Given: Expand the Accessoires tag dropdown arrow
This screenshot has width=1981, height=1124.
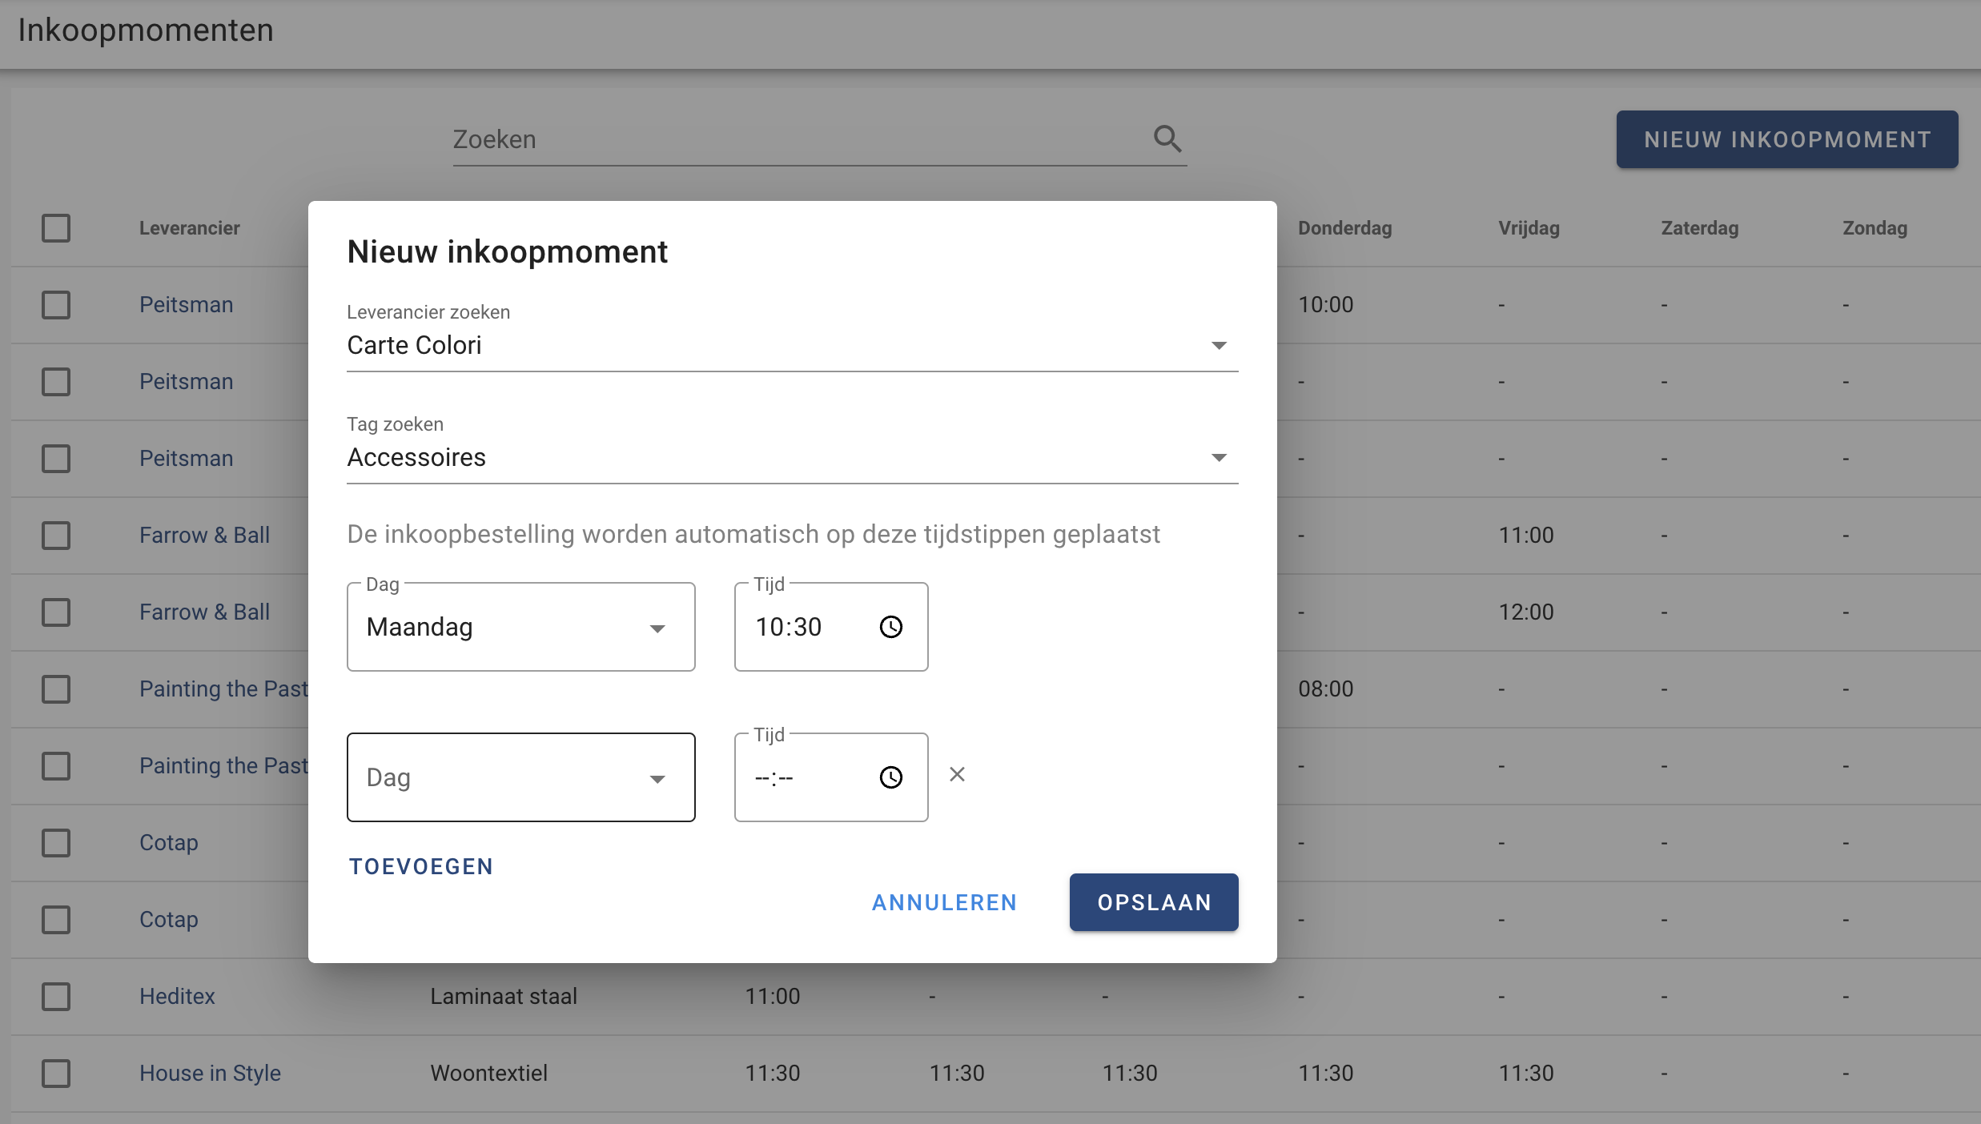Looking at the screenshot, I should point(1218,458).
